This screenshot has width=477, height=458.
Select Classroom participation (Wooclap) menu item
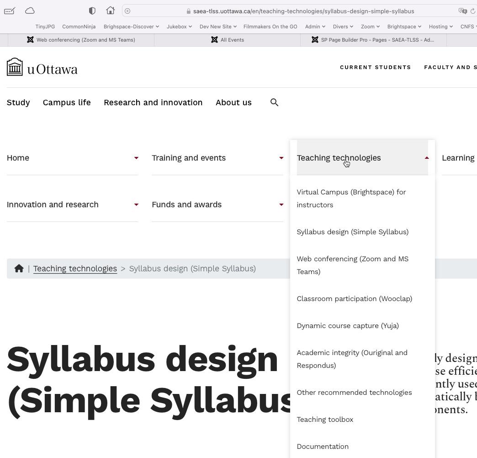click(x=354, y=299)
